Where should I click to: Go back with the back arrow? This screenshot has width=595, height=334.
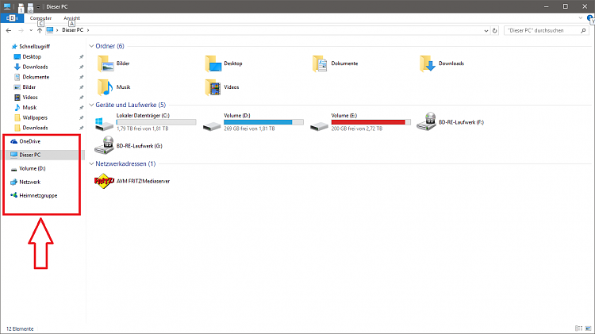(x=9, y=30)
